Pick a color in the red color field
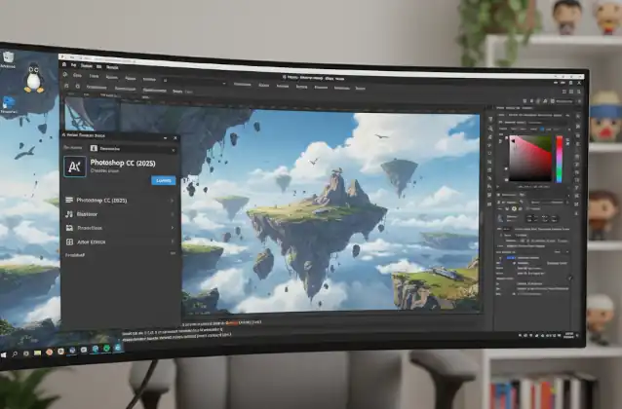 530,158
